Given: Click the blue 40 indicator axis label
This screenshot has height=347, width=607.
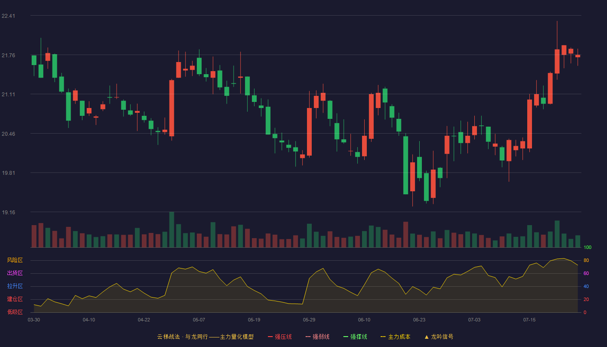Looking at the screenshot, I should (586, 286).
